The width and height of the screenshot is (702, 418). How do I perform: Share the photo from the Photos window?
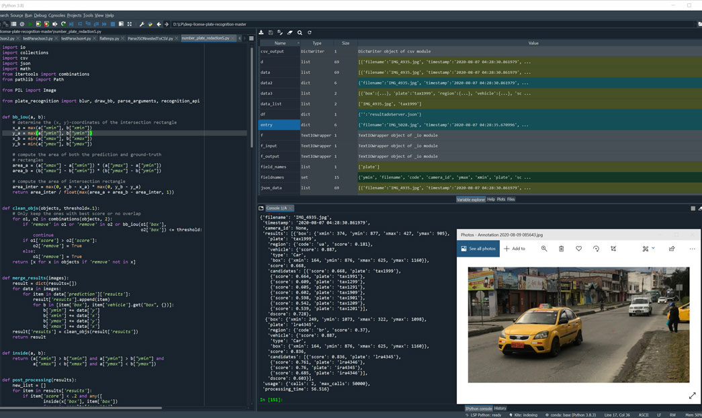(x=672, y=249)
